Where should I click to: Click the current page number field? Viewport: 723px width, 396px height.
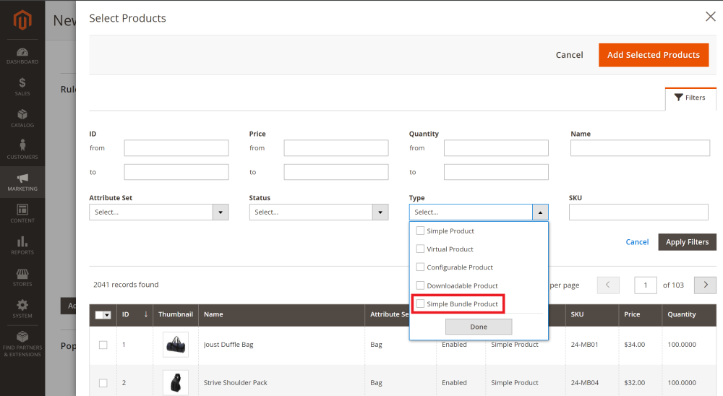(x=646, y=285)
